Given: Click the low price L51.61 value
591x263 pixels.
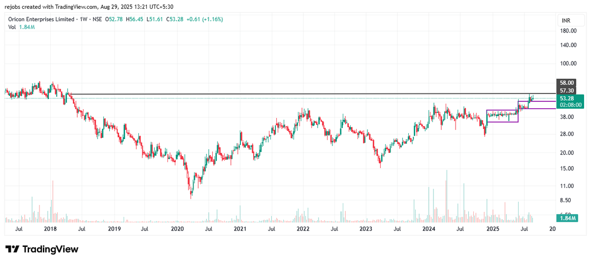Looking at the screenshot, I should pos(155,19).
